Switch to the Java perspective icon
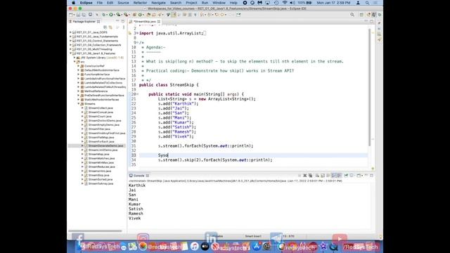Viewport: 450px width, 253px height. pyautogui.click(x=374, y=15)
